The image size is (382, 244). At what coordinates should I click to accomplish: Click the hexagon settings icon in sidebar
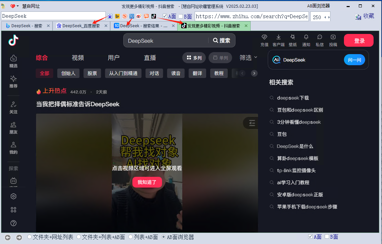click(x=13, y=196)
